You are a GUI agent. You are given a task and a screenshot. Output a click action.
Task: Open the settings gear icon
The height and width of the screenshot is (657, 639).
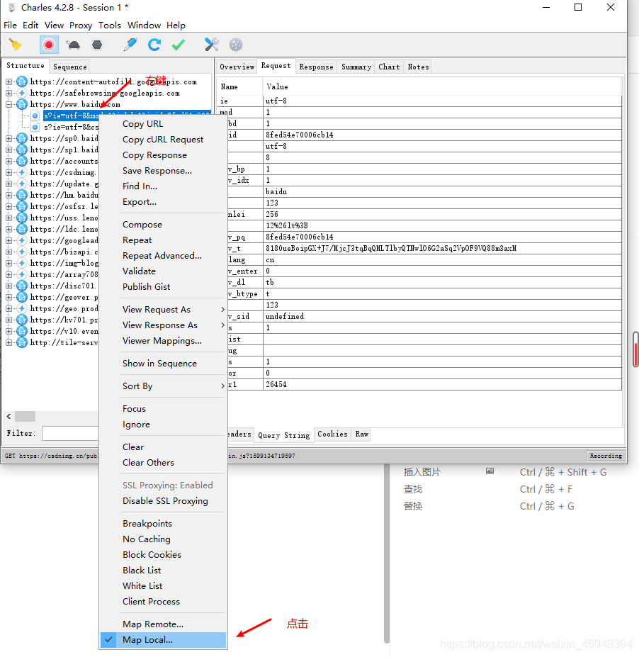236,45
